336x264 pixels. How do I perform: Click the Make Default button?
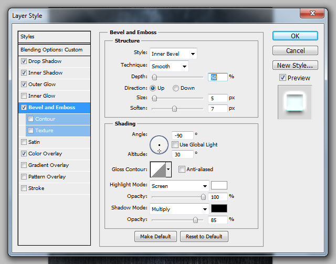[155, 237]
